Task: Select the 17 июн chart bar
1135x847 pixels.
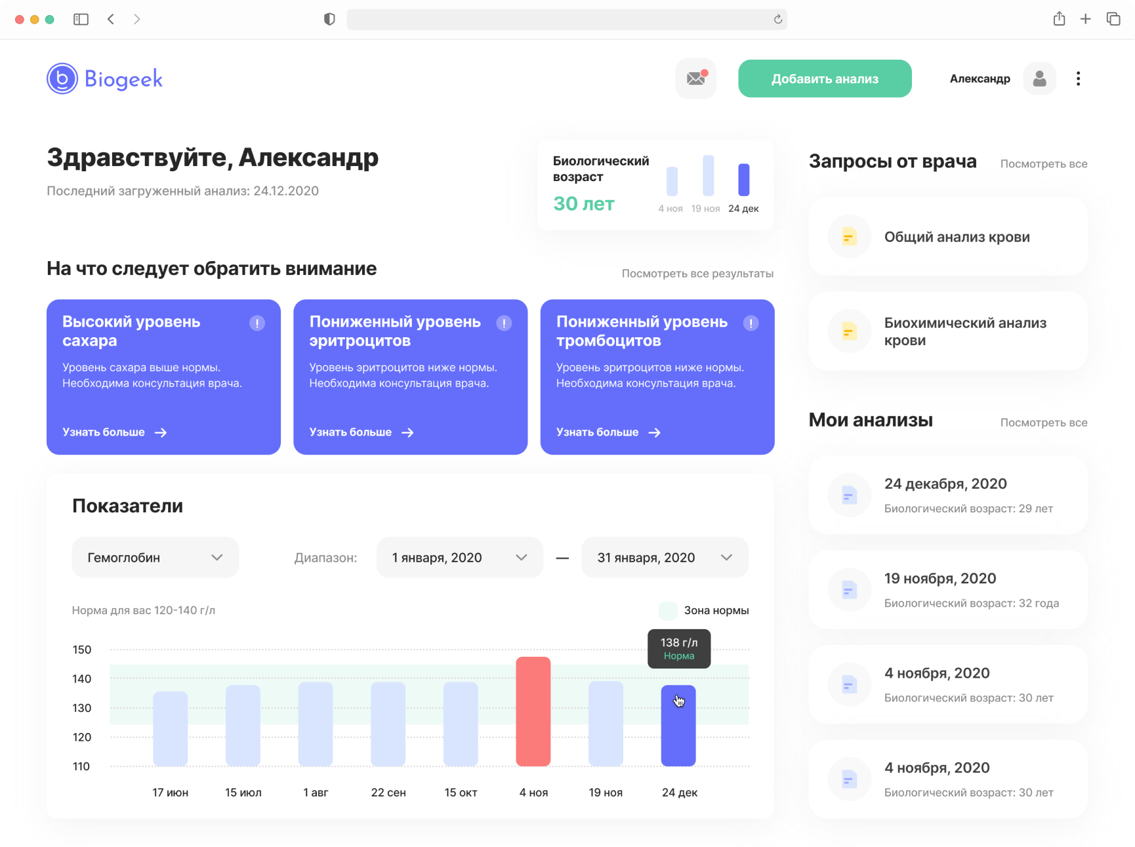Action: tap(171, 729)
